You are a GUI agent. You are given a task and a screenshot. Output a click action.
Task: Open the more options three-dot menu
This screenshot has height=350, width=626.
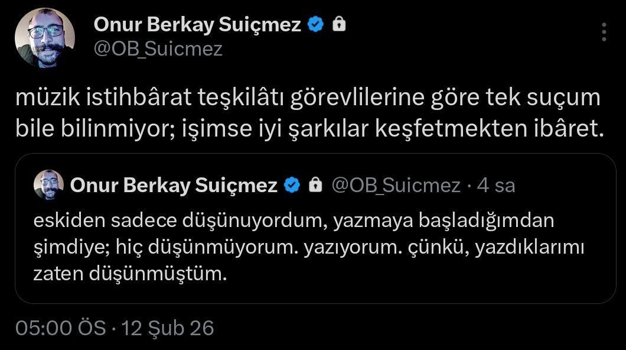coord(604,32)
